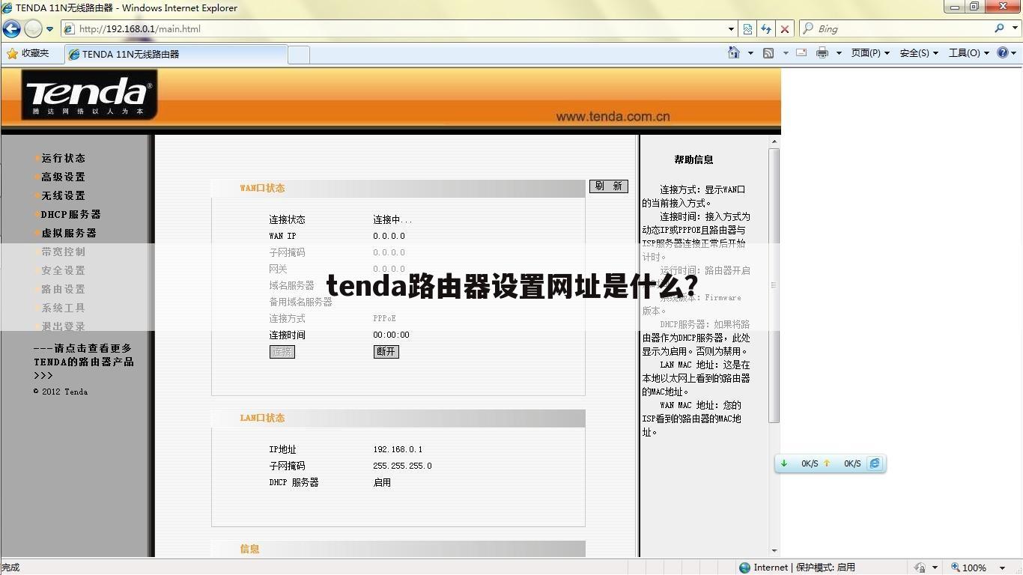Open the 页面(P) Page menu
Screen dimensions: 1023x575
tap(869, 53)
